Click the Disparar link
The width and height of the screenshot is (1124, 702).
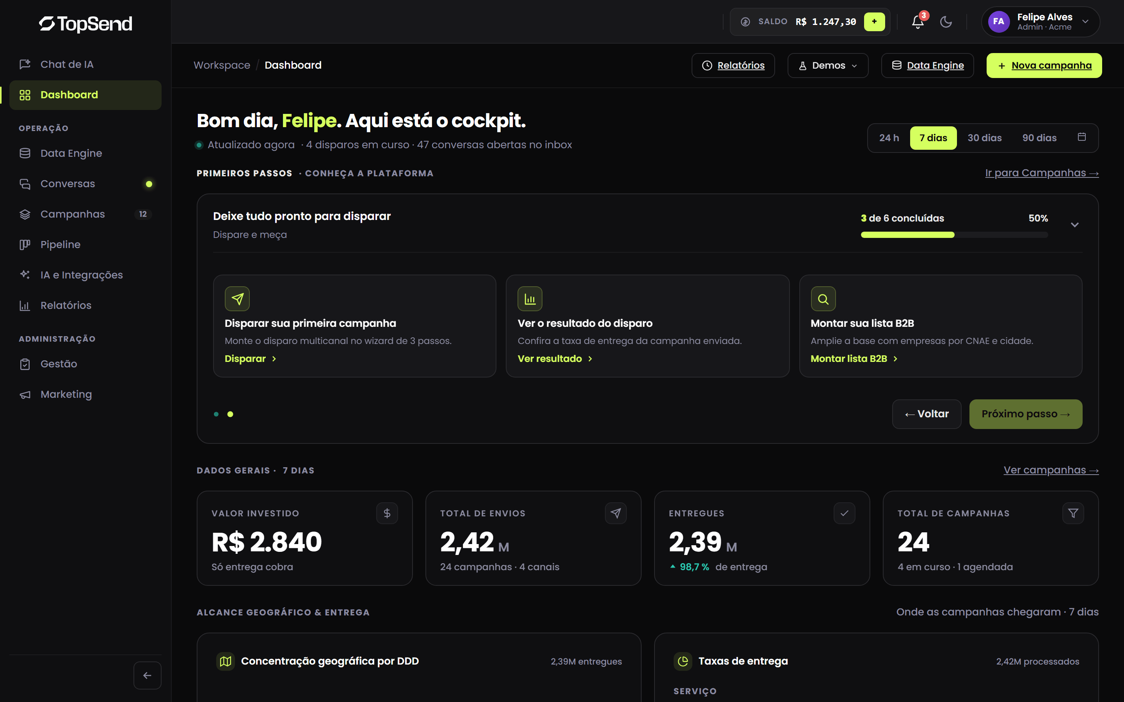pos(250,358)
